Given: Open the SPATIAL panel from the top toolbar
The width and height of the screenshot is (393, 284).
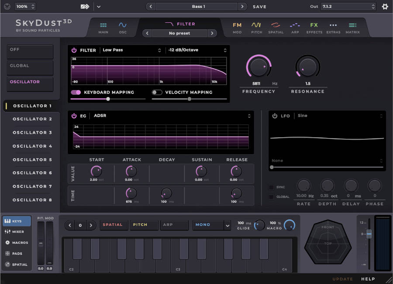Looking at the screenshot, I should 276,27.
